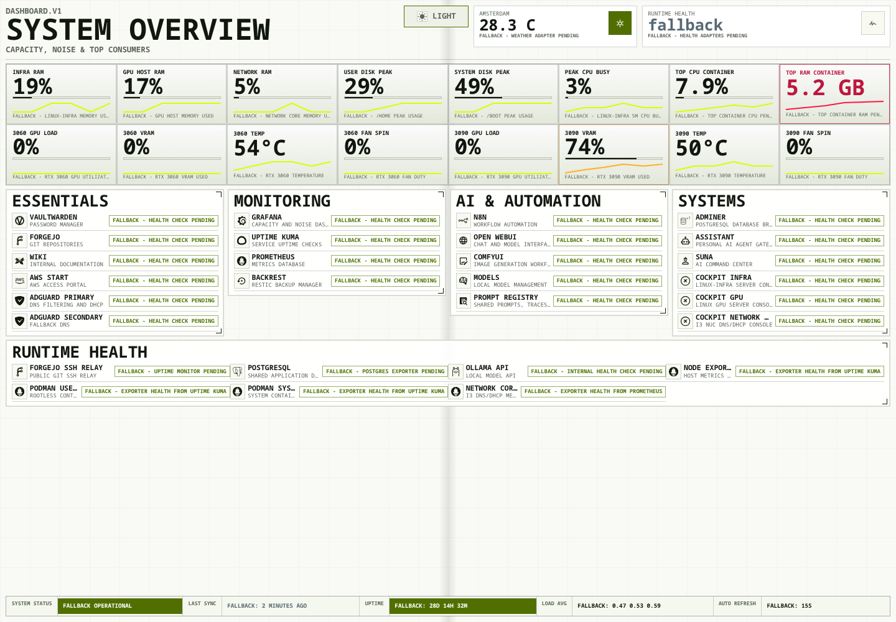The height and width of the screenshot is (622, 896).
Task: Click the Open WebUI globe icon
Action: coord(463,240)
